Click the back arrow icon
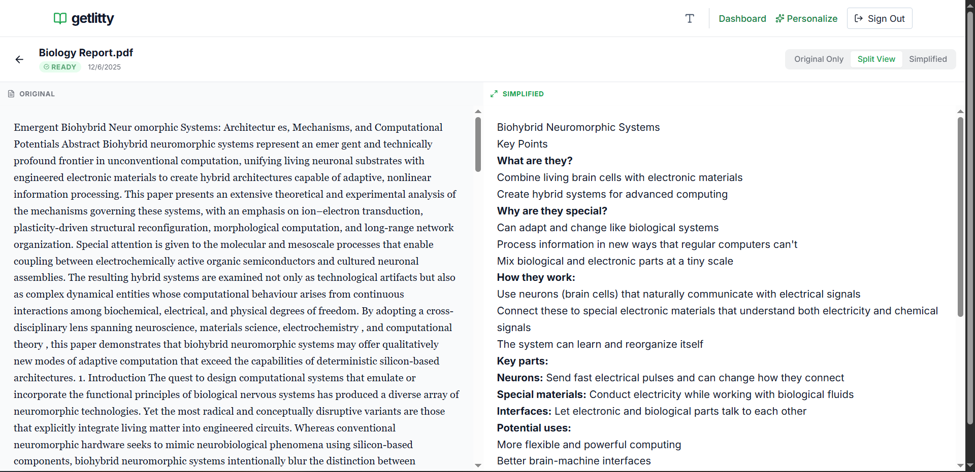975x472 pixels. point(19,60)
